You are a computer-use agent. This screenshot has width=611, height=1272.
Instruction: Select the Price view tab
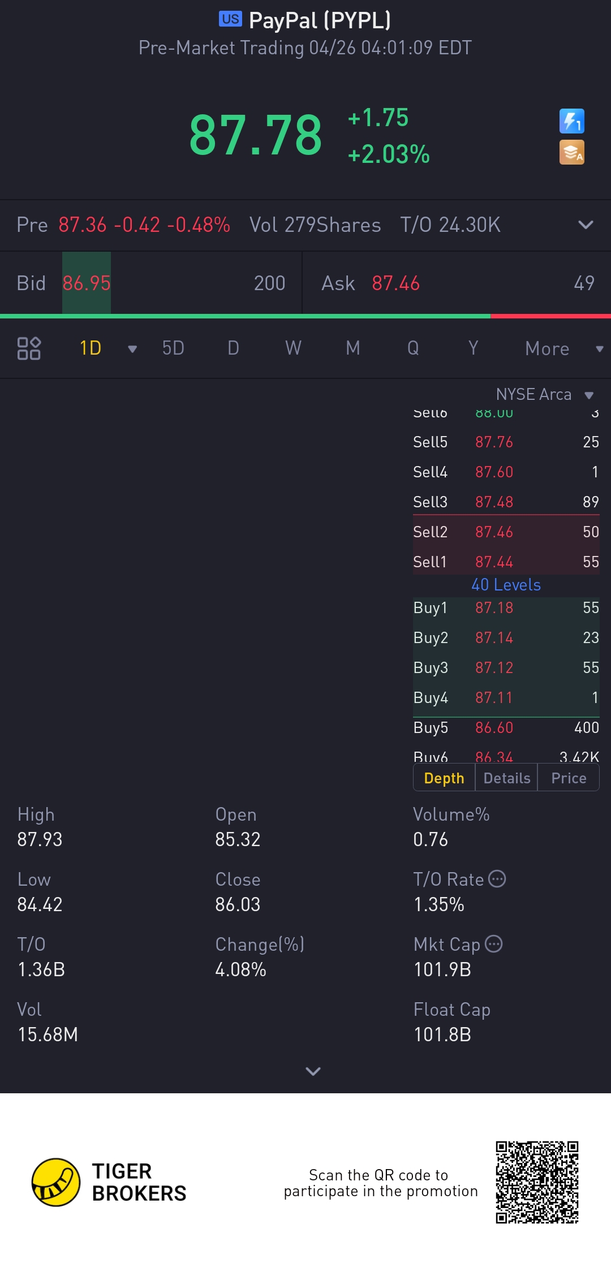[569, 778]
